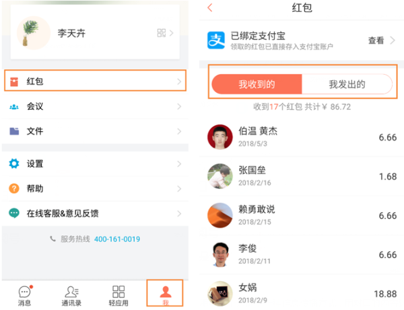Tap the 文件 folder icon
The image size is (404, 310).
[14, 131]
